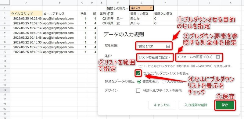Screen dimensions: 244x119
Task: Click timestamp 2022/06/22 20:15:33
Action: pos(26,42)
